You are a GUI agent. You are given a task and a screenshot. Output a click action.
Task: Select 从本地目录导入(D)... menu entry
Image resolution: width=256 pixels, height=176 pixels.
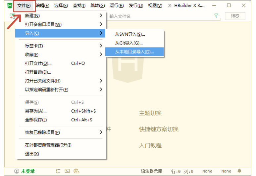tap(134, 52)
